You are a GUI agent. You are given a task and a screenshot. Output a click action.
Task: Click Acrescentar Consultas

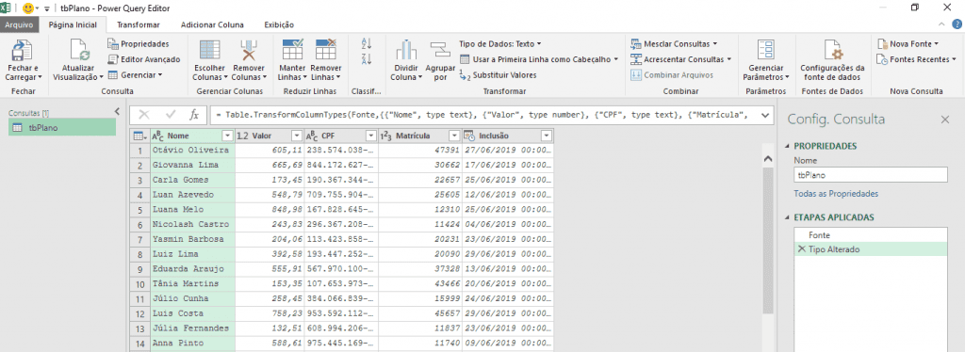pyautogui.click(x=680, y=59)
